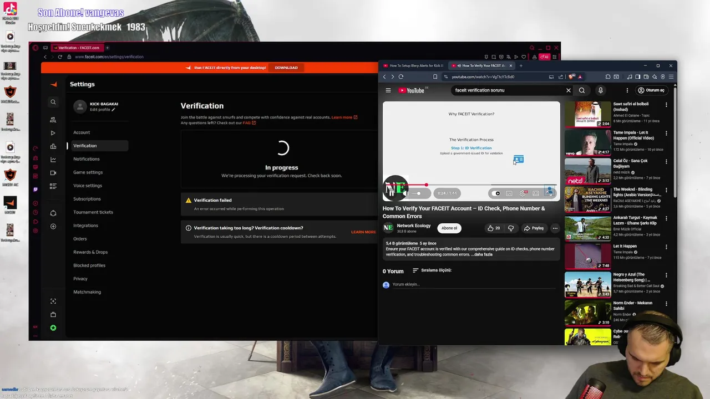Click the orange LEARN MORE link
710x399 pixels.
[x=363, y=232]
